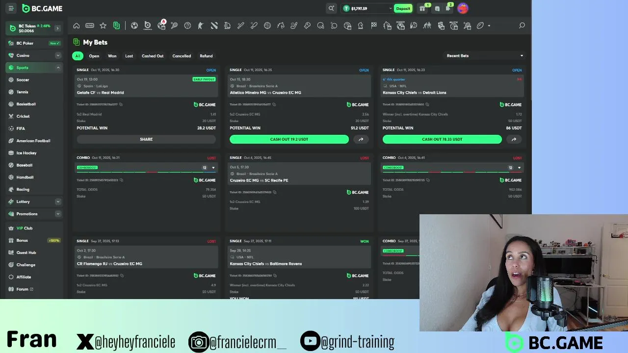Switch to the Refund bets tab

(x=206, y=56)
